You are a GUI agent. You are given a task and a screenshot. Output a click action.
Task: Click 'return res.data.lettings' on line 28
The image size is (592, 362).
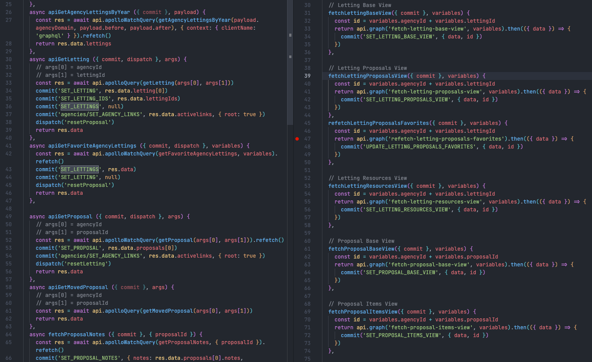73,44
